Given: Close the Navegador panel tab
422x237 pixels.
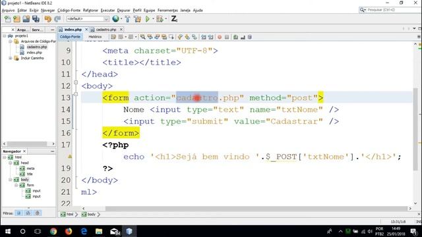Looking at the screenshot, I should pos(24,151).
